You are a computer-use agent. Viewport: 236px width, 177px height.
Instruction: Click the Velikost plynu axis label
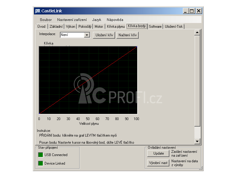89,124
